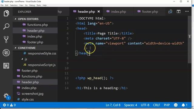Click the h1 heading text on line 14

(x=100, y=88)
